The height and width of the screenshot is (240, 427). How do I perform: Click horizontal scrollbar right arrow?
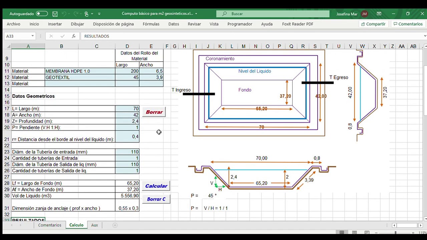pos(420,225)
